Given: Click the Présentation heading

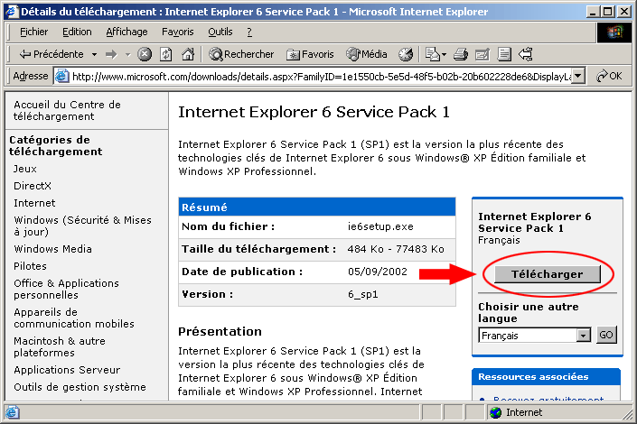Looking at the screenshot, I should 220,331.
